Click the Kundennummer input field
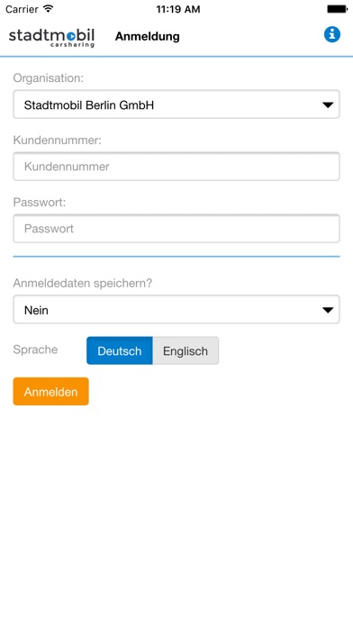The image size is (353, 627). pyautogui.click(x=176, y=167)
